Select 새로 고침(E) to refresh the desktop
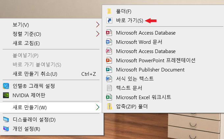The image size is (224, 139). tap(51, 43)
